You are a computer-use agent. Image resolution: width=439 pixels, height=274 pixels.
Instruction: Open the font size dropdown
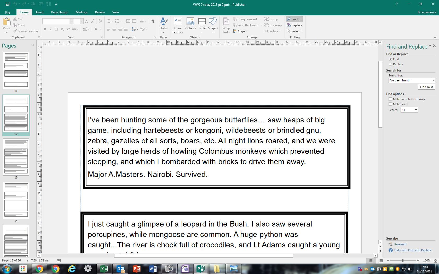point(82,21)
